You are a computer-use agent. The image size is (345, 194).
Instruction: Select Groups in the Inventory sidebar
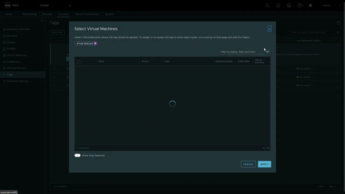[x=11, y=42]
